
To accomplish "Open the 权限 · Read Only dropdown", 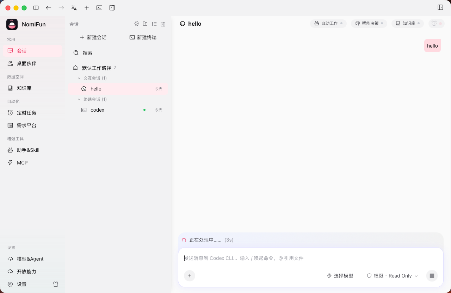I will 392,276.
